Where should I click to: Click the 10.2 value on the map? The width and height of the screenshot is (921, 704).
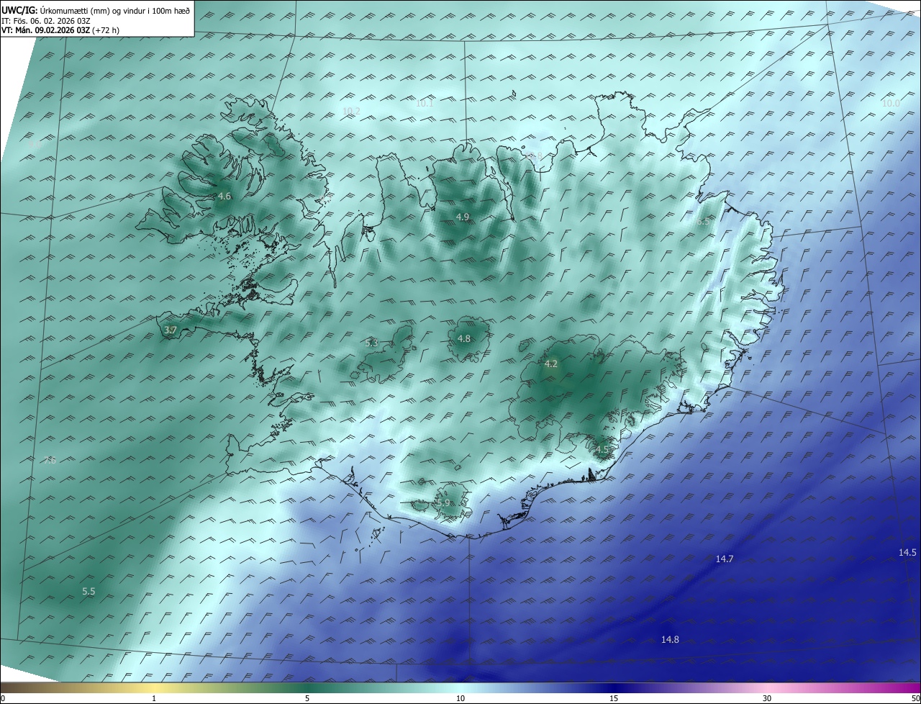[351, 111]
